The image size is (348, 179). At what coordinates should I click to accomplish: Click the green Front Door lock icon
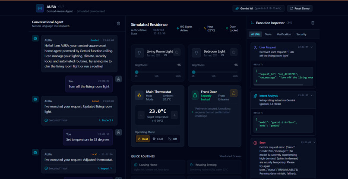[195, 95]
